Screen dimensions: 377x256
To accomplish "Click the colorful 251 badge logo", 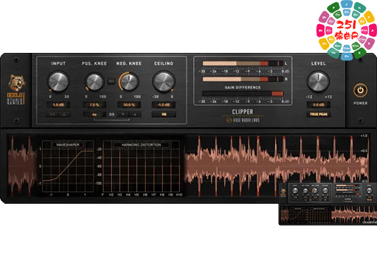I will click(346, 30).
